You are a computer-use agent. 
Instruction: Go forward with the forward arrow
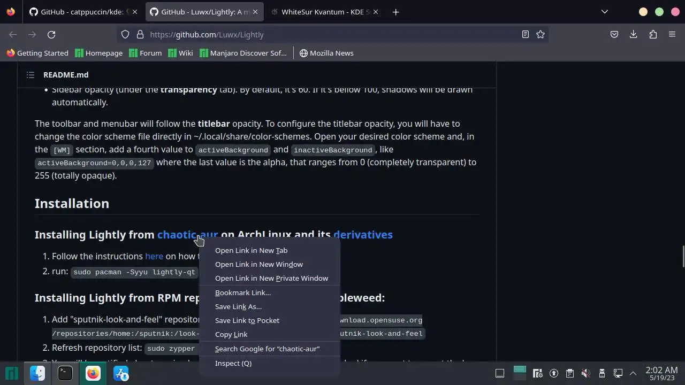coord(32,34)
